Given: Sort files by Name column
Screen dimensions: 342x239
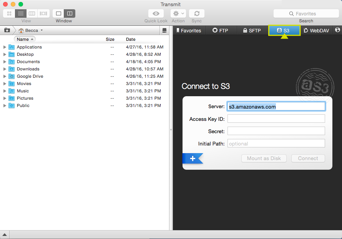Looking at the screenshot, I should pyautogui.click(x=25, y=39).
